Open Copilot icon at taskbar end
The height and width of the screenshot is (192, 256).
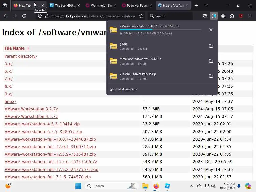coord(248,186)
